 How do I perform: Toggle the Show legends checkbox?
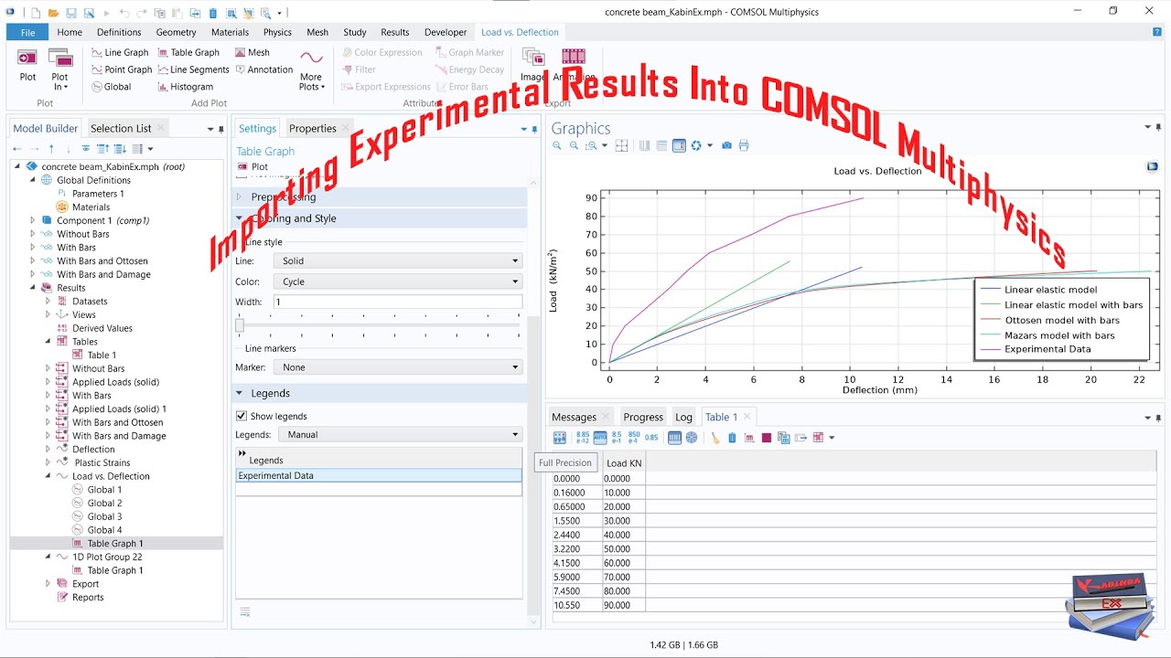tap(242, 416)
